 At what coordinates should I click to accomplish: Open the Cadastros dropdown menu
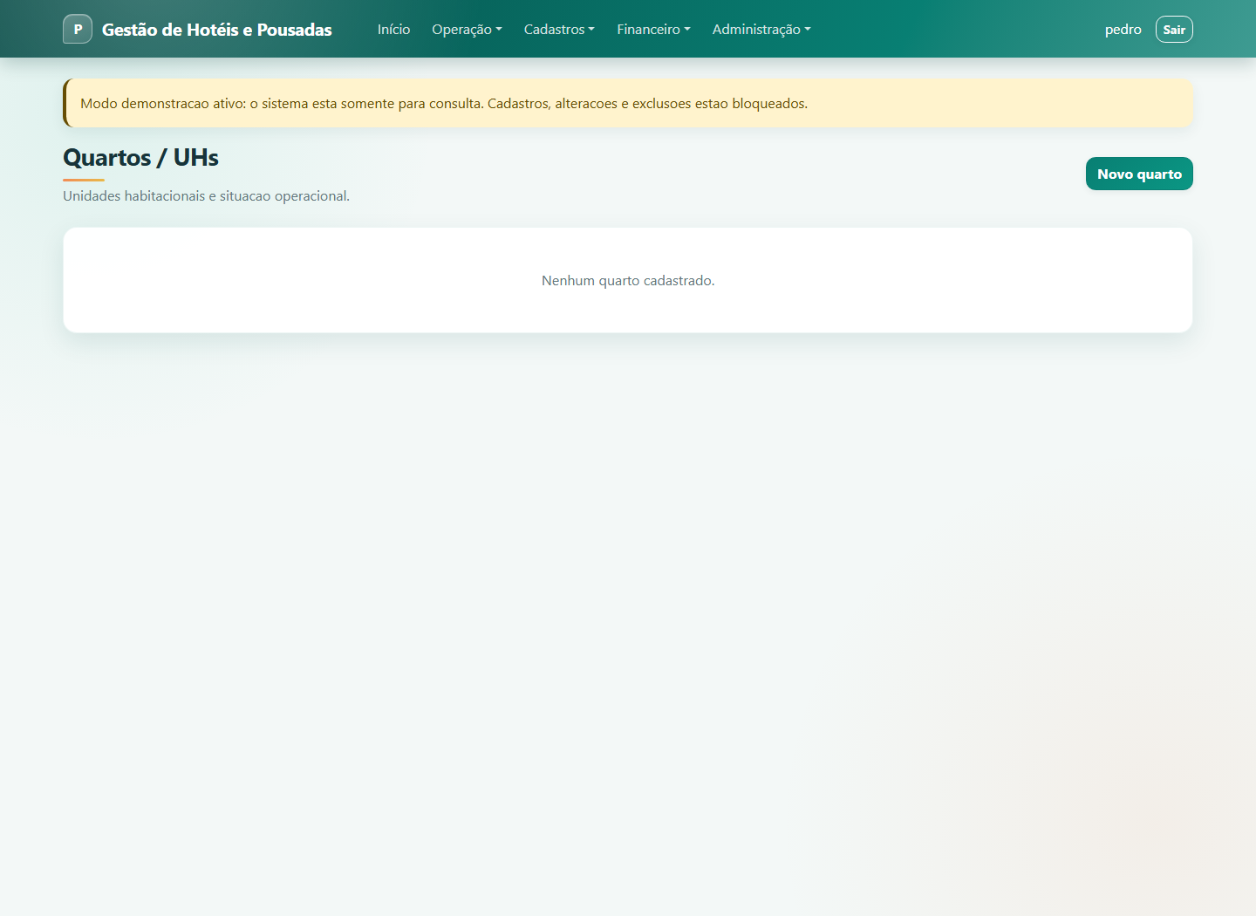pyautogui.click(x=559, y=29)
